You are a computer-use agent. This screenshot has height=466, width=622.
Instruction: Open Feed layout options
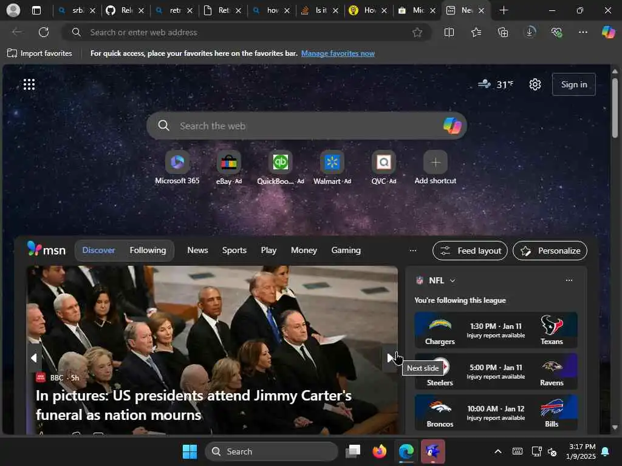pos(470,251)
